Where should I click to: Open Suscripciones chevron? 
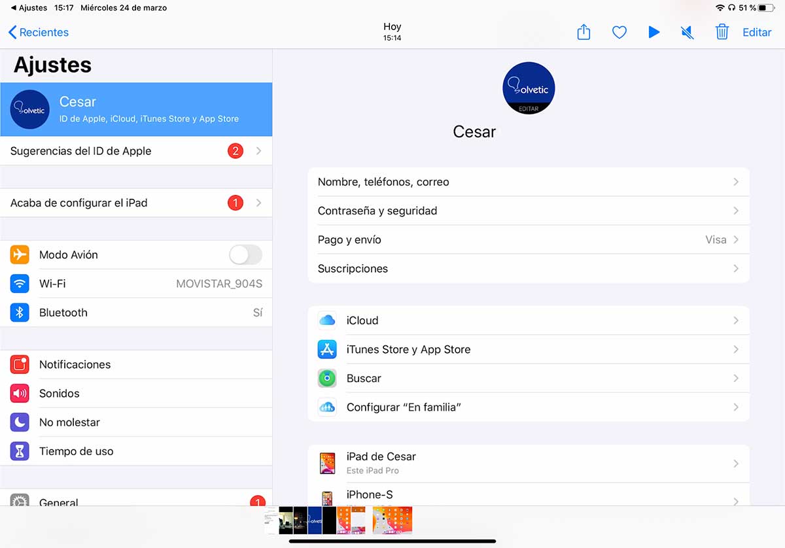click(x=736, y=268)
